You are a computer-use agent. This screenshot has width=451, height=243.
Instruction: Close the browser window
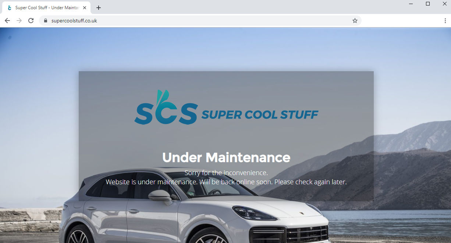(x=444, y=4)
